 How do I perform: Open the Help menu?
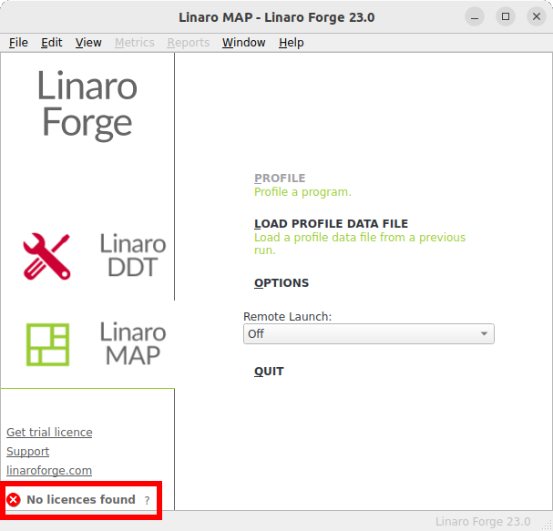292,43
